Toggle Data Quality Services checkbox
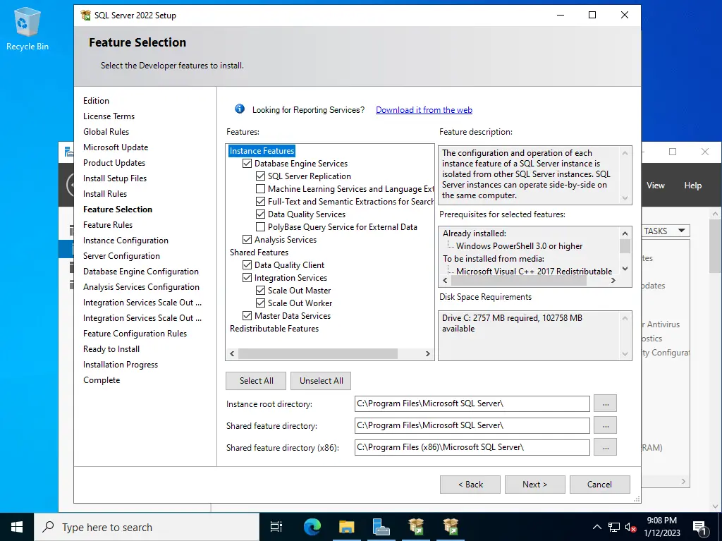 261,214
